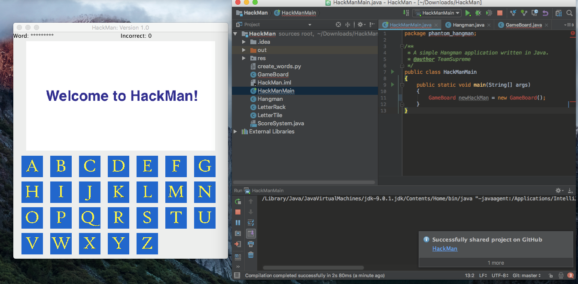Switch to the Hangman.java tab

(x=467, y=25)
